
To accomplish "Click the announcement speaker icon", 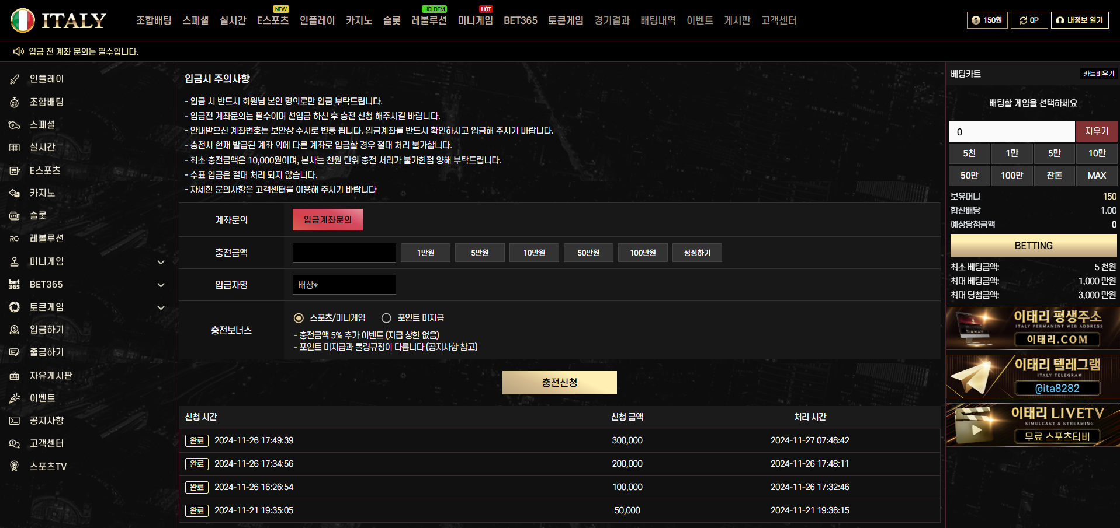I will (19, 51).
